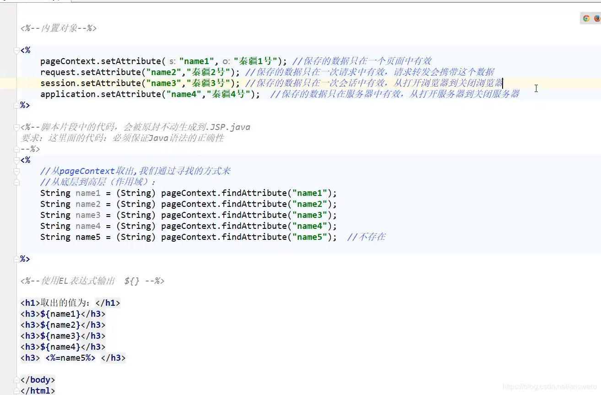
Task: Collapse the 脚本片段 JSP comment block
Action: click(17, 127)
